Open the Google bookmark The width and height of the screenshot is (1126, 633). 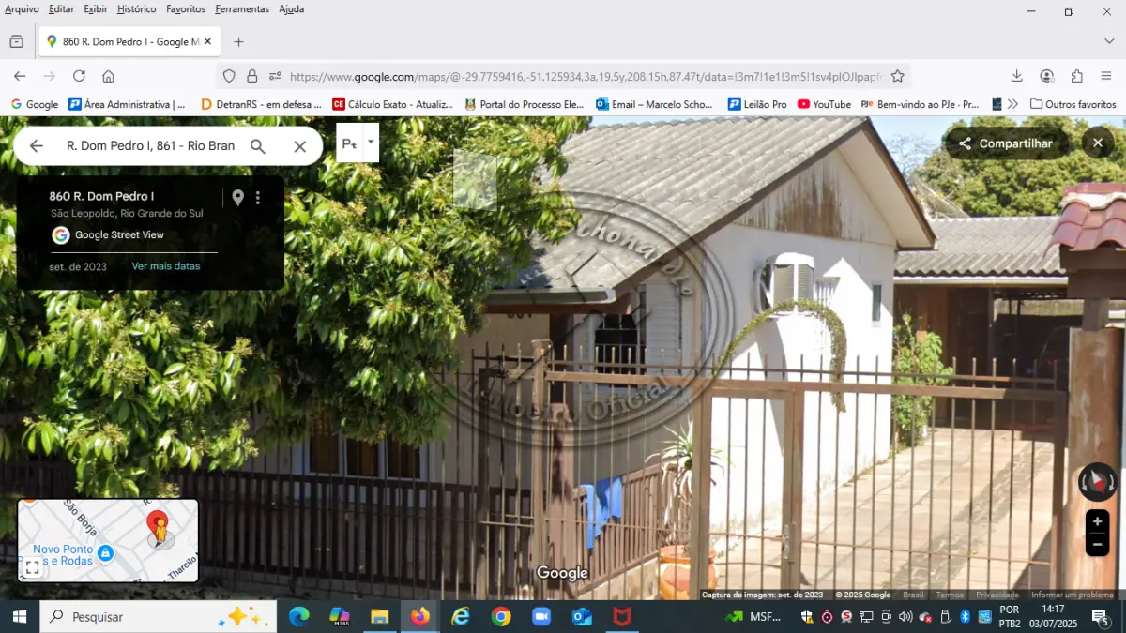tap(35, 104)
